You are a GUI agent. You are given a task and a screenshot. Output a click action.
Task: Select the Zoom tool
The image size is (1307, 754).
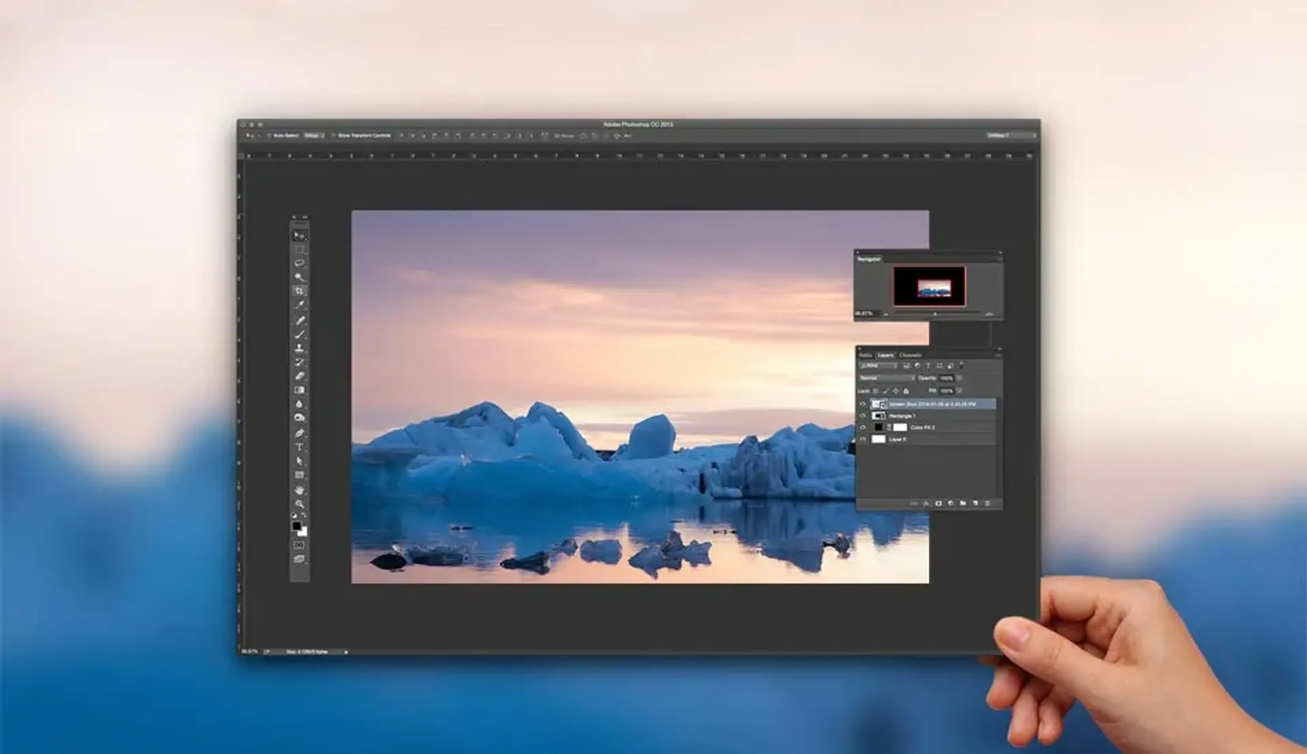coord(300,504)
